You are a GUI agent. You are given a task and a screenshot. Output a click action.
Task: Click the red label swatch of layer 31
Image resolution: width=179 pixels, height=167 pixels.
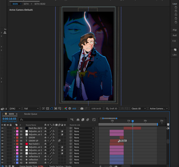point(17,128)
